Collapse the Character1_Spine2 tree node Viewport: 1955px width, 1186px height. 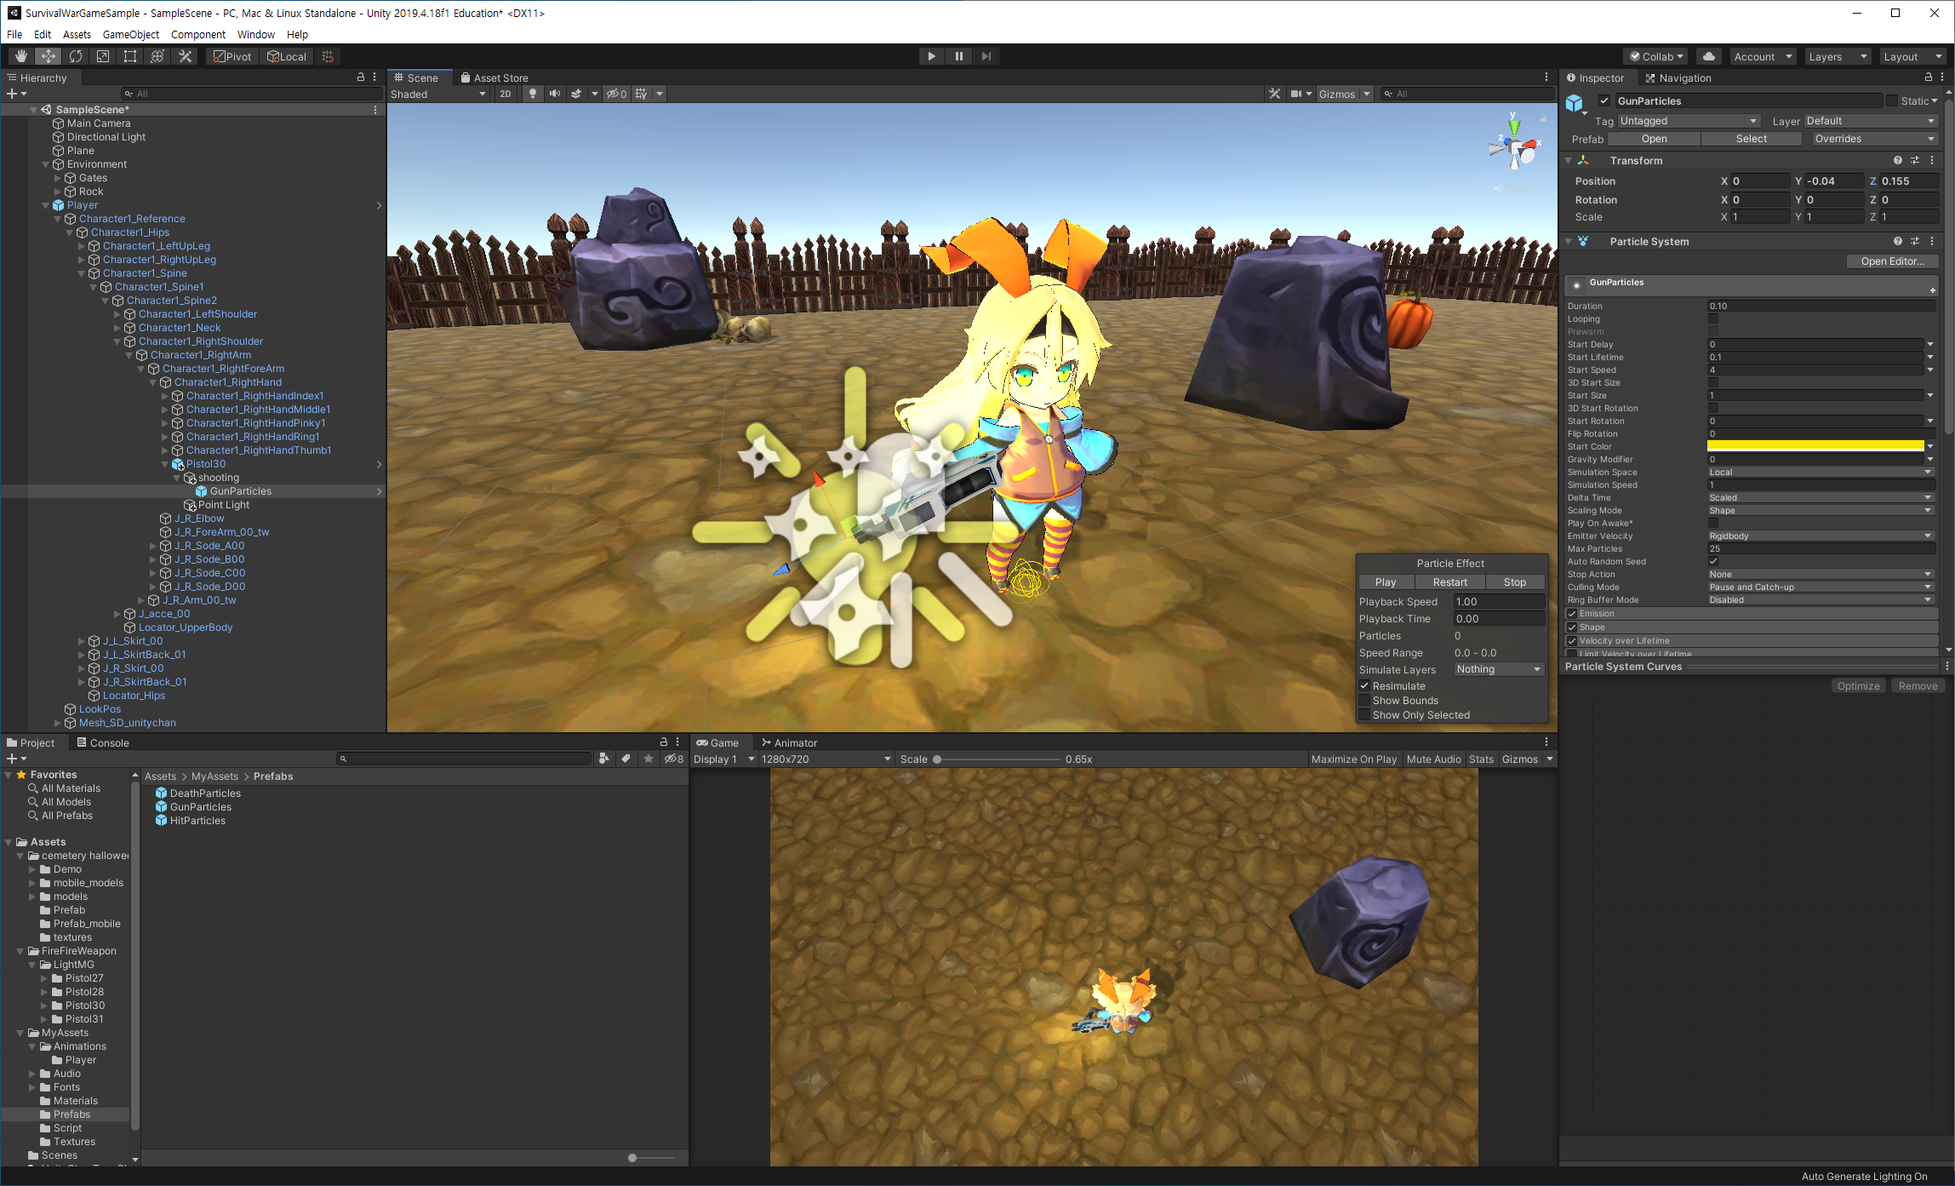[x=106, y=301]
